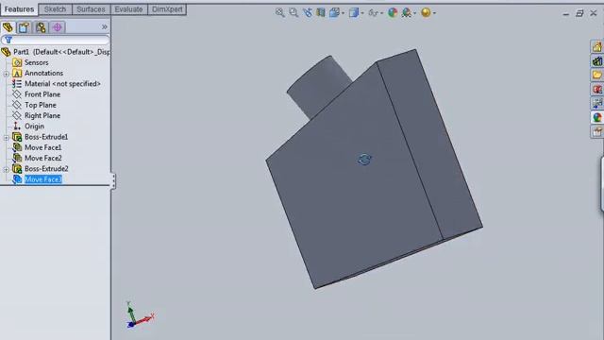This screenshot has height=340, width=604.
Task: Click the Annotations 'A' icon
Action: pyautogui.click(x=17, y=73)
